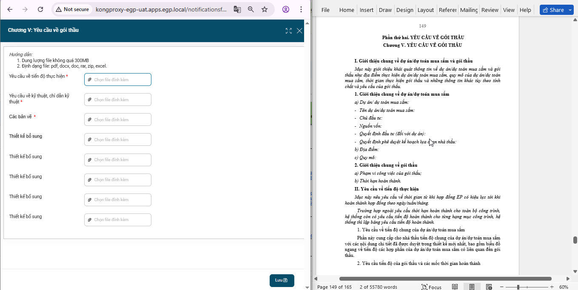
Task: Click the line - Chủ đầu tư:
Action: pyautogui.click(x=368, y=118)
